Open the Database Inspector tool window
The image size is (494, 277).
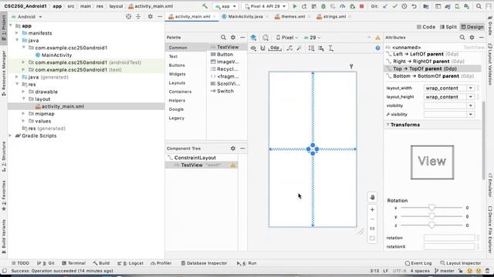[204, 263]
